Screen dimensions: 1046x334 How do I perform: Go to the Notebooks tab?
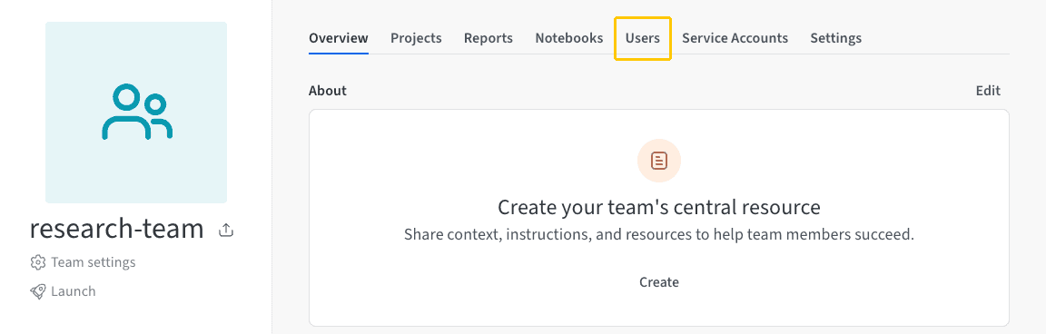point(569,38)
